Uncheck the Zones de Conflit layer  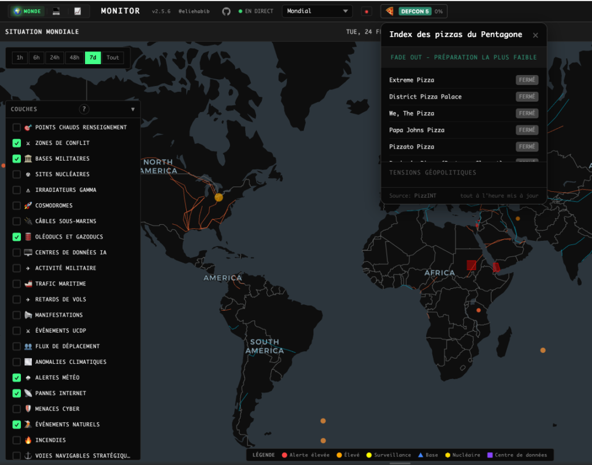click(x=17, y=143)
